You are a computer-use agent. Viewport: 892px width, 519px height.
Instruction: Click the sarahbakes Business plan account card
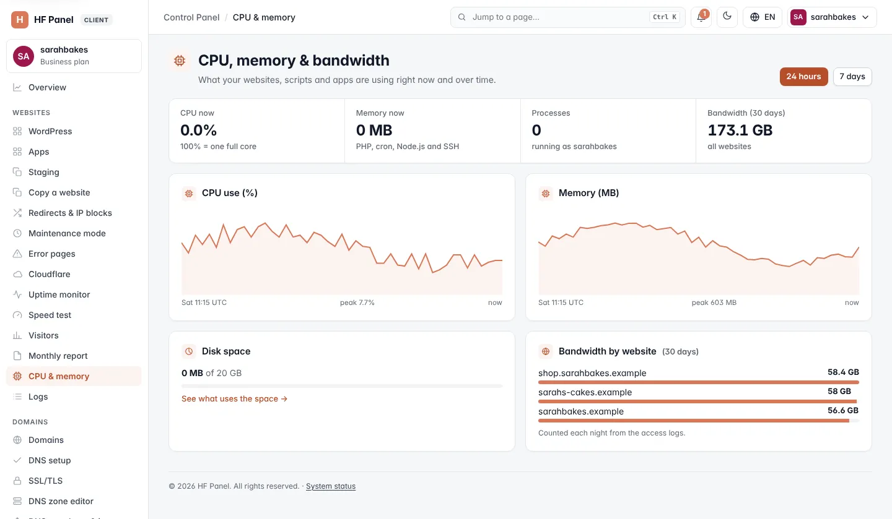click(74, 56)
